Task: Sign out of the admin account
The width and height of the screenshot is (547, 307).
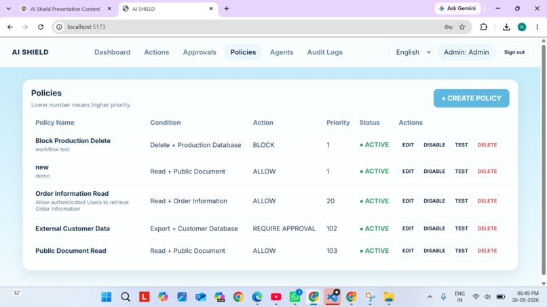Action: (514, 52)
